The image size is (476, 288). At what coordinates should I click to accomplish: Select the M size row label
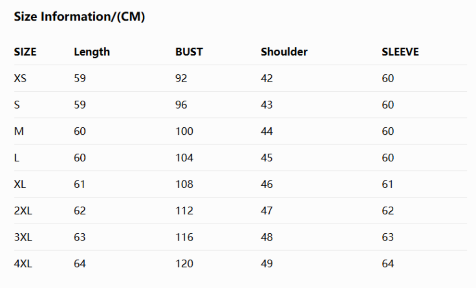[19, 131]
